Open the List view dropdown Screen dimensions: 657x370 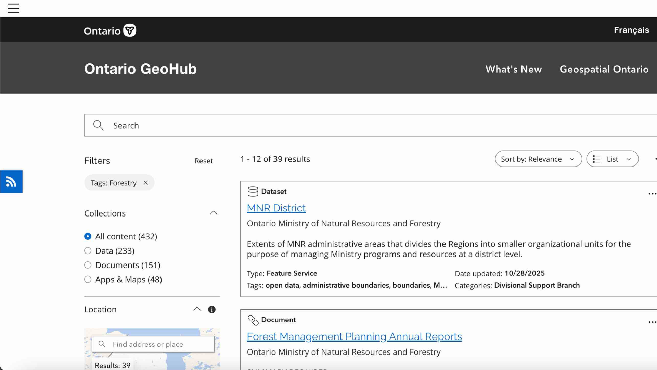tap(612, 159)
